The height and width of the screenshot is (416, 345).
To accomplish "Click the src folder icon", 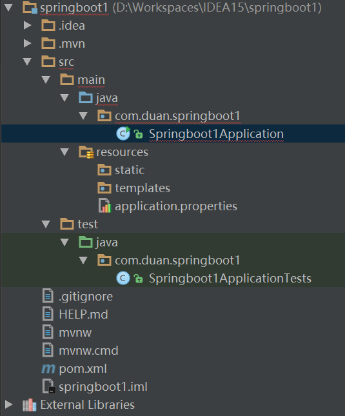I will (48, 61).
